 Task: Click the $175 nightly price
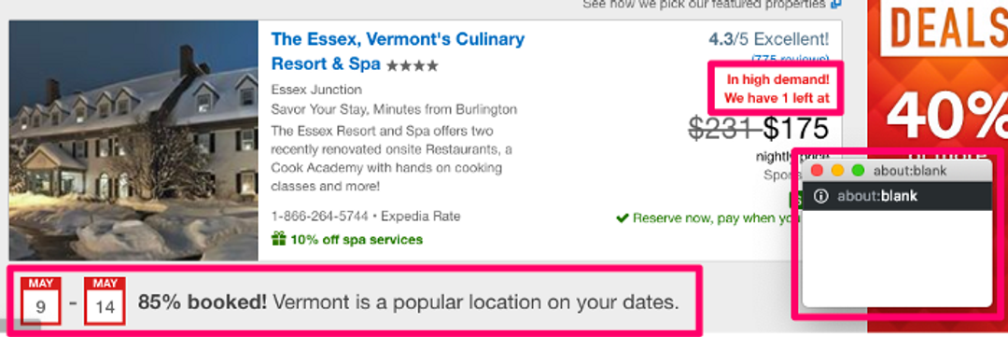pos(796,130)
